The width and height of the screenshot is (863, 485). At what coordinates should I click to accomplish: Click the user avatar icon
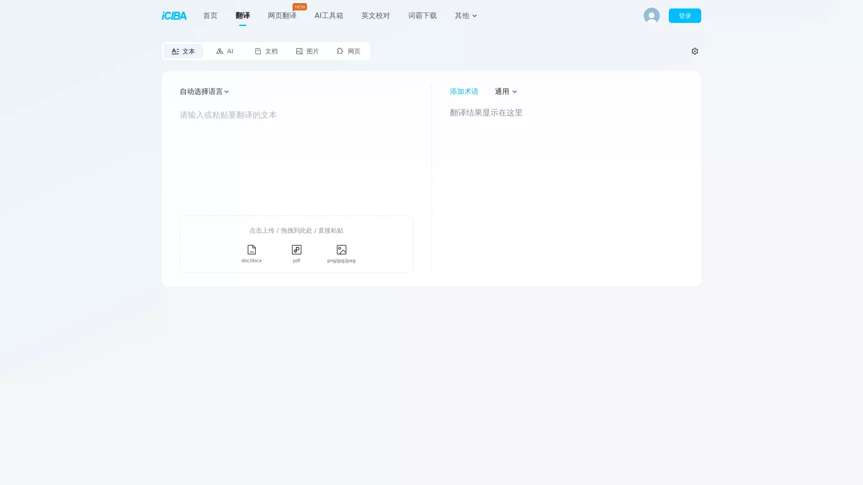[x=651, y=16]
